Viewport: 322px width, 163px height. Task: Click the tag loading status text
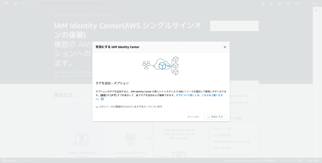(x=130, y=107)
